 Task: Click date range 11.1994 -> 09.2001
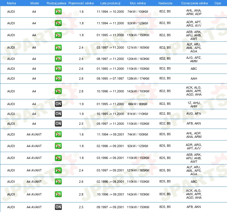111,134
